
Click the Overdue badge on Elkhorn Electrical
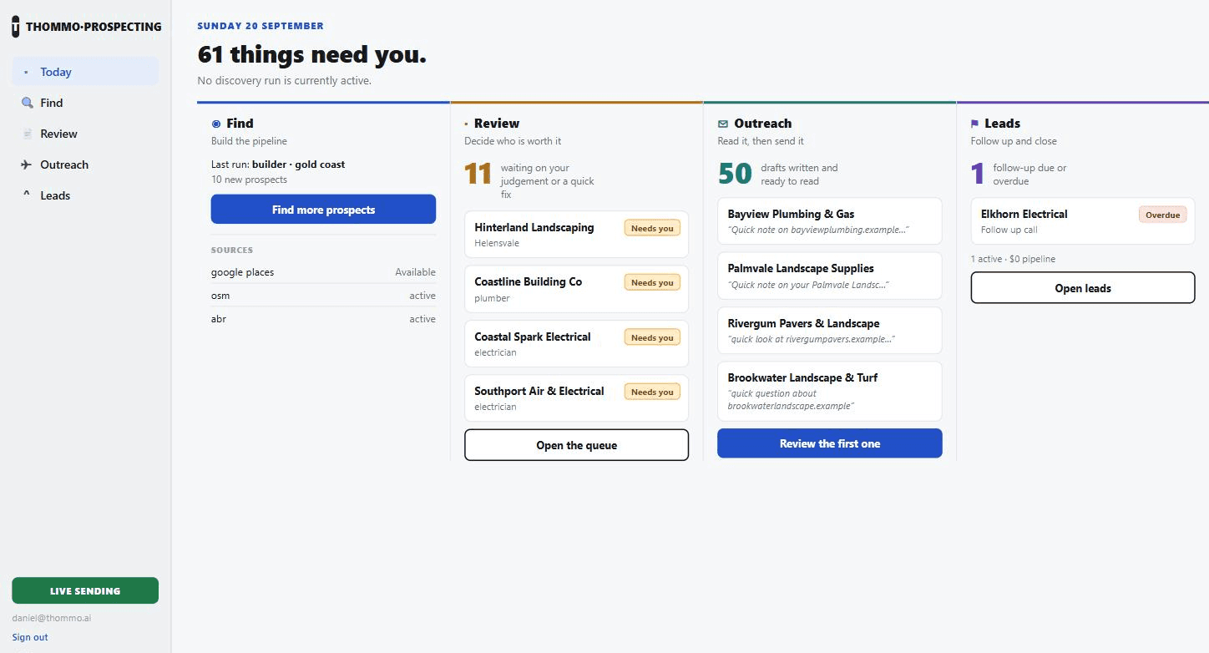(x=1162, y=215)
